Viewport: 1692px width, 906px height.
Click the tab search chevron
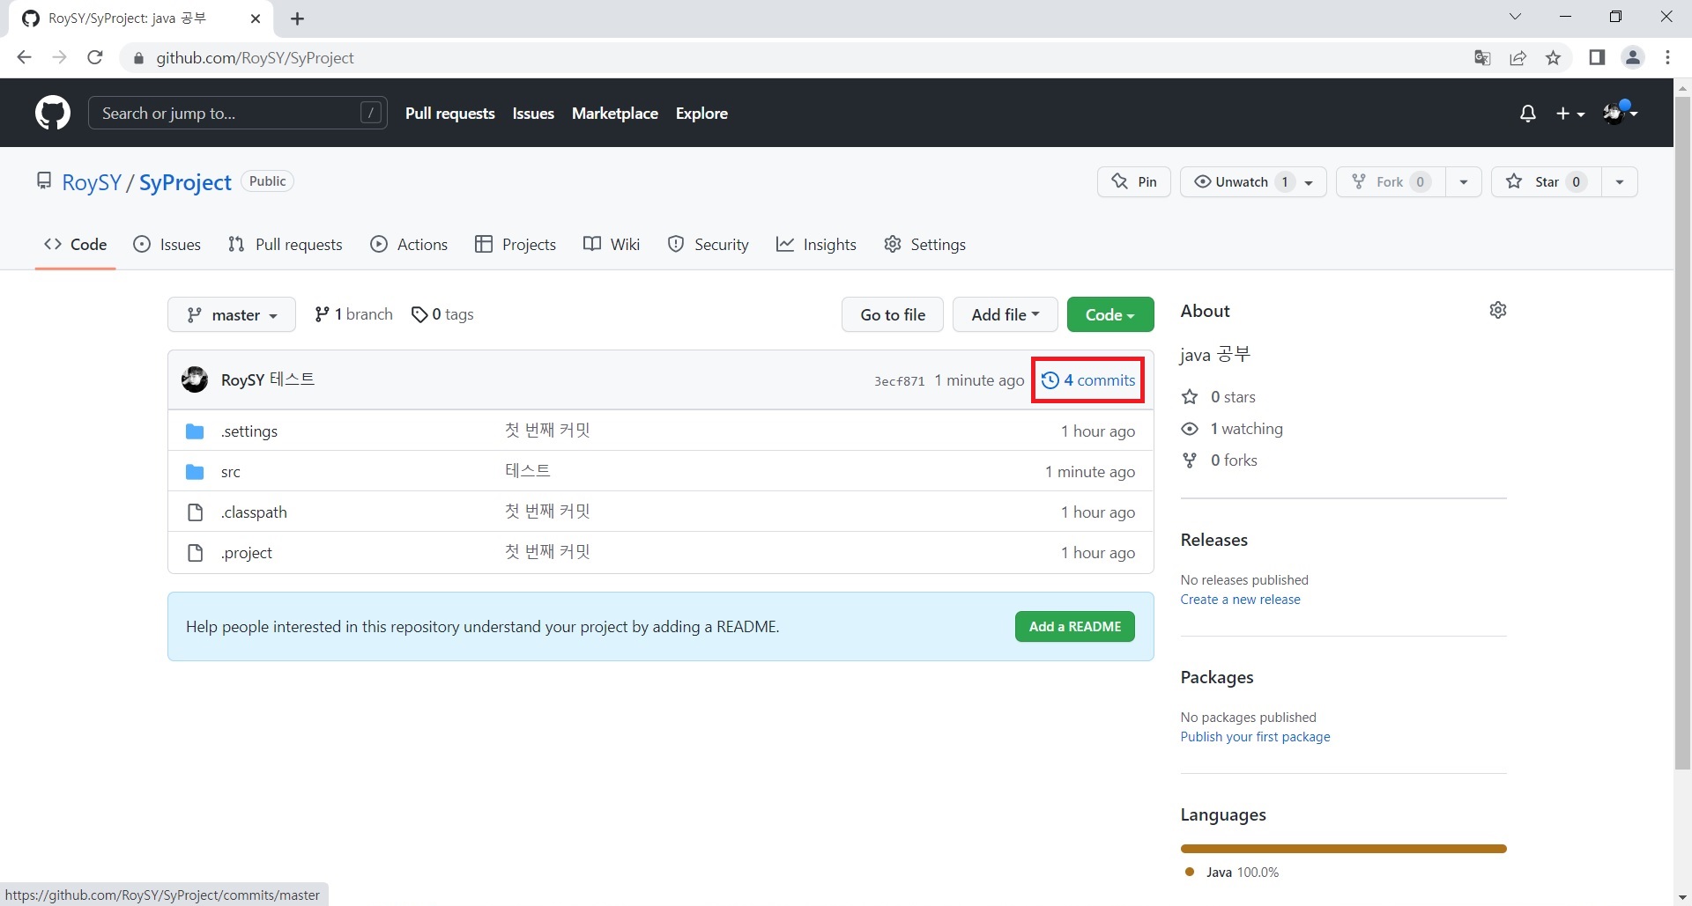click(x=1515, y=17)
